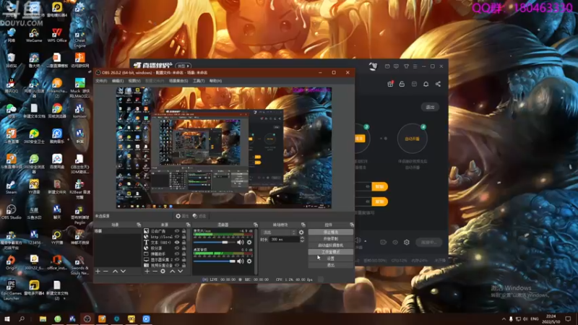This screenshot has width=578, height=325.
Task: Click the OBS preview canvas
Action: tap(224, 148)
